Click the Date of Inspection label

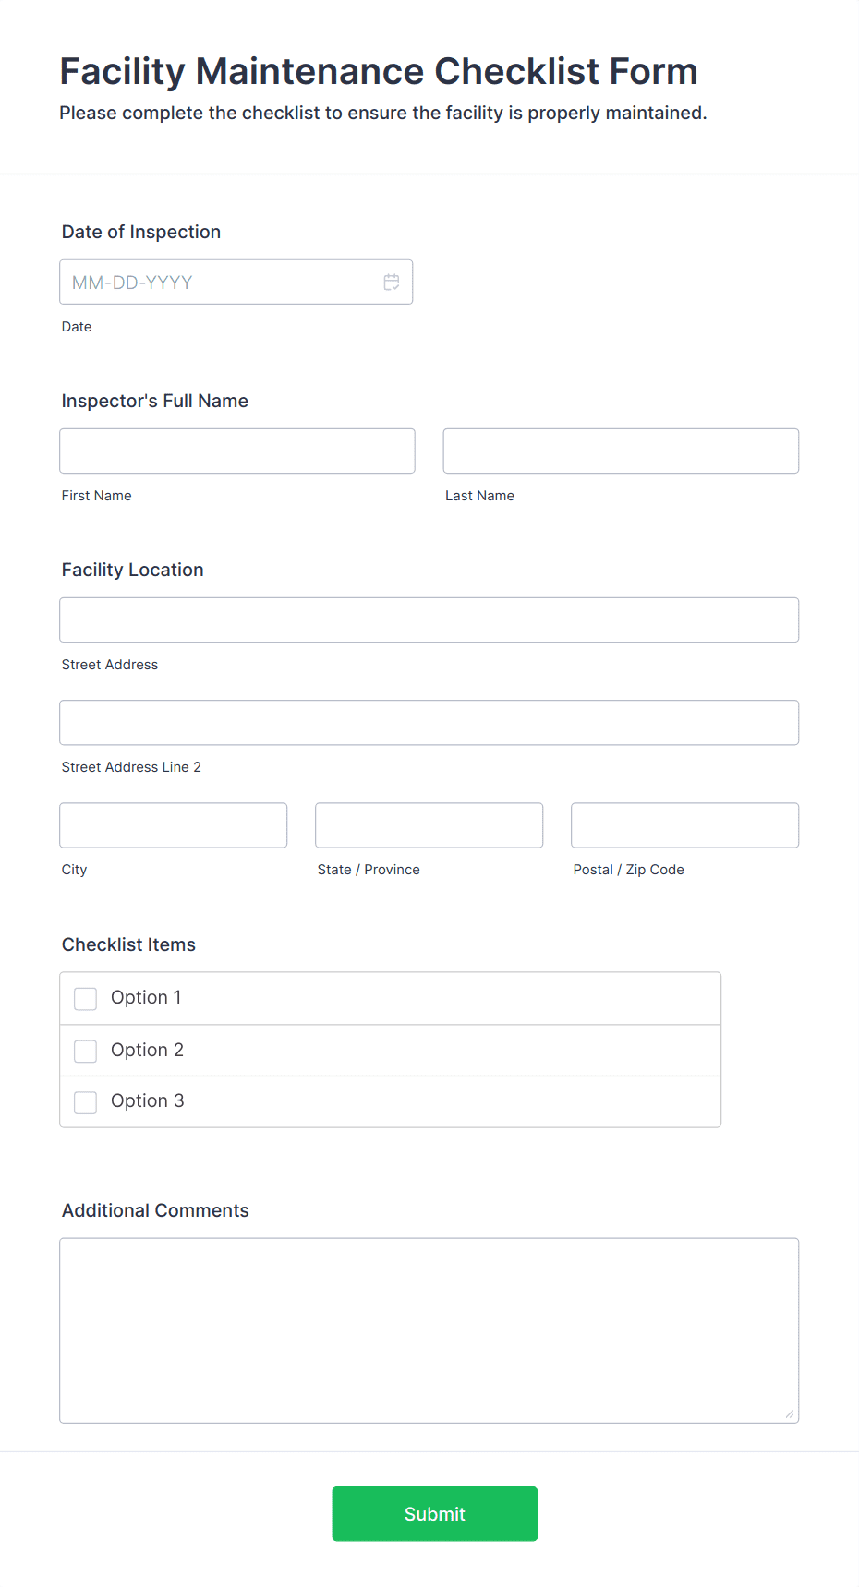pos(141,233)
